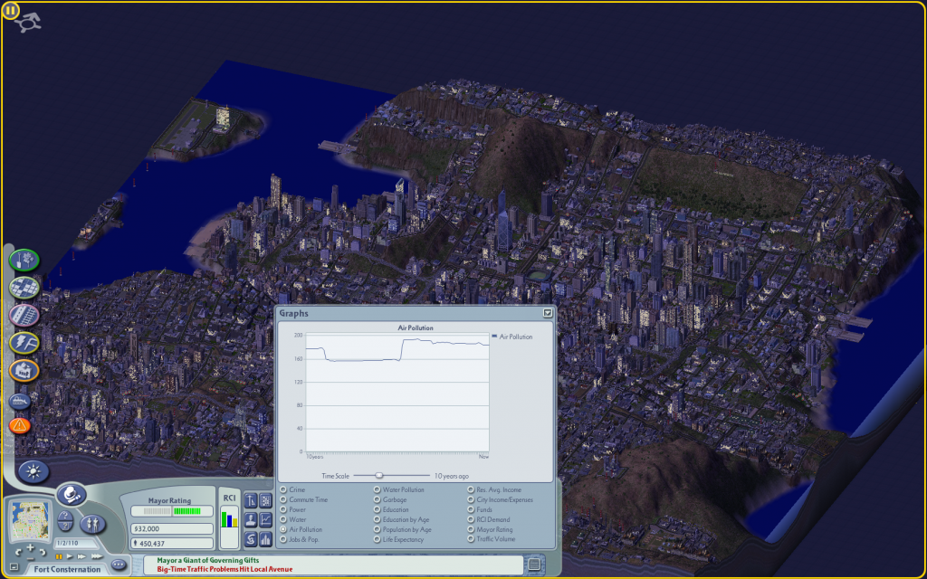
Task: Open the Civic buildings menu
Action: (24, 371)
